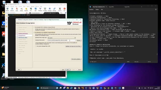
Task: Open MobaXterm Settings toolbar icon
Action: [x=54, y=9]
